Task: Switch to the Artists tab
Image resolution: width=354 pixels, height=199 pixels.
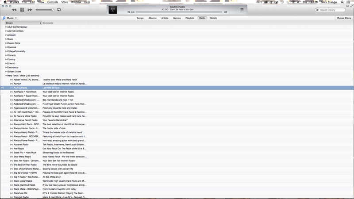Action: tap(165, 18)
